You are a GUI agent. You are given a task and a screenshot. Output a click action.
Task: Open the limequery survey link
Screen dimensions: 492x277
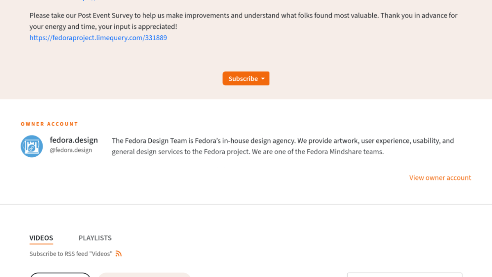coord(98,38)
